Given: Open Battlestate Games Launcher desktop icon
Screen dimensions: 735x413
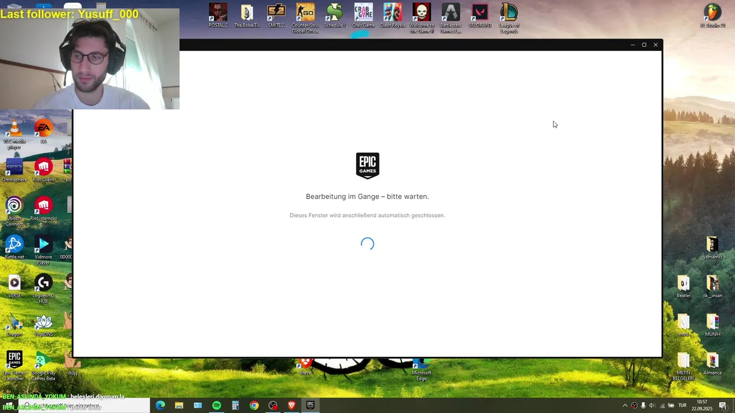Looking at the screenshot, I should tap(451, 18).
